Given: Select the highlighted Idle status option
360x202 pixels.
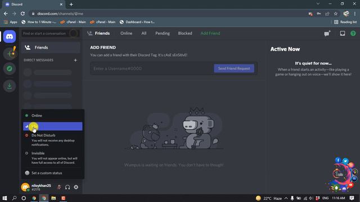Looking at the screenshot, I should coord(53,126).
